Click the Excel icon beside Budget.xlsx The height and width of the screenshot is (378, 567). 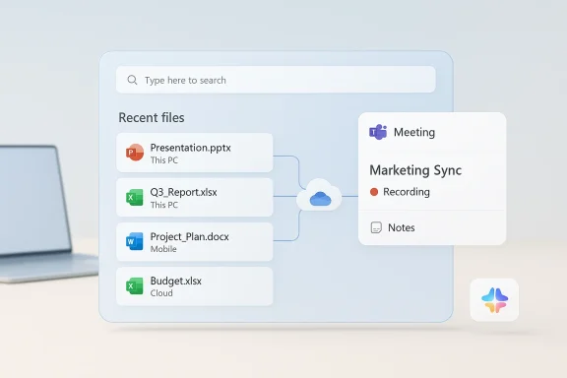(x=135, y=286)
